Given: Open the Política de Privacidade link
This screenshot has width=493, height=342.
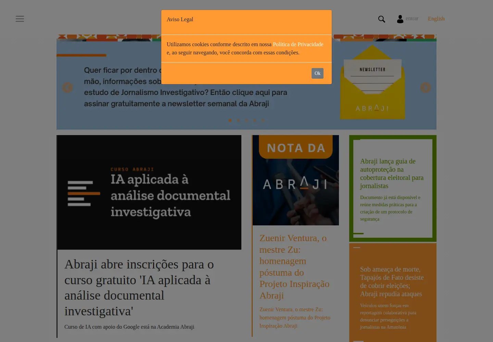Looking at the screenshot, I should pyautogui.click(x=298, y=44).
